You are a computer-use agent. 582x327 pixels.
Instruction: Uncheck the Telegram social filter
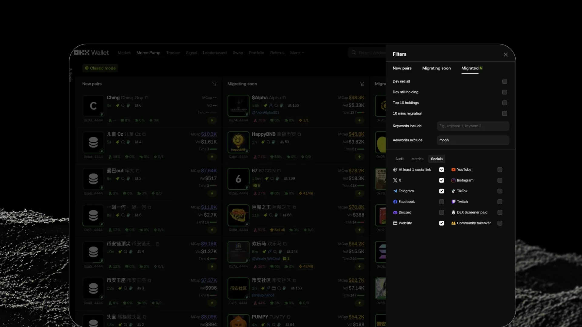point(441,191)
